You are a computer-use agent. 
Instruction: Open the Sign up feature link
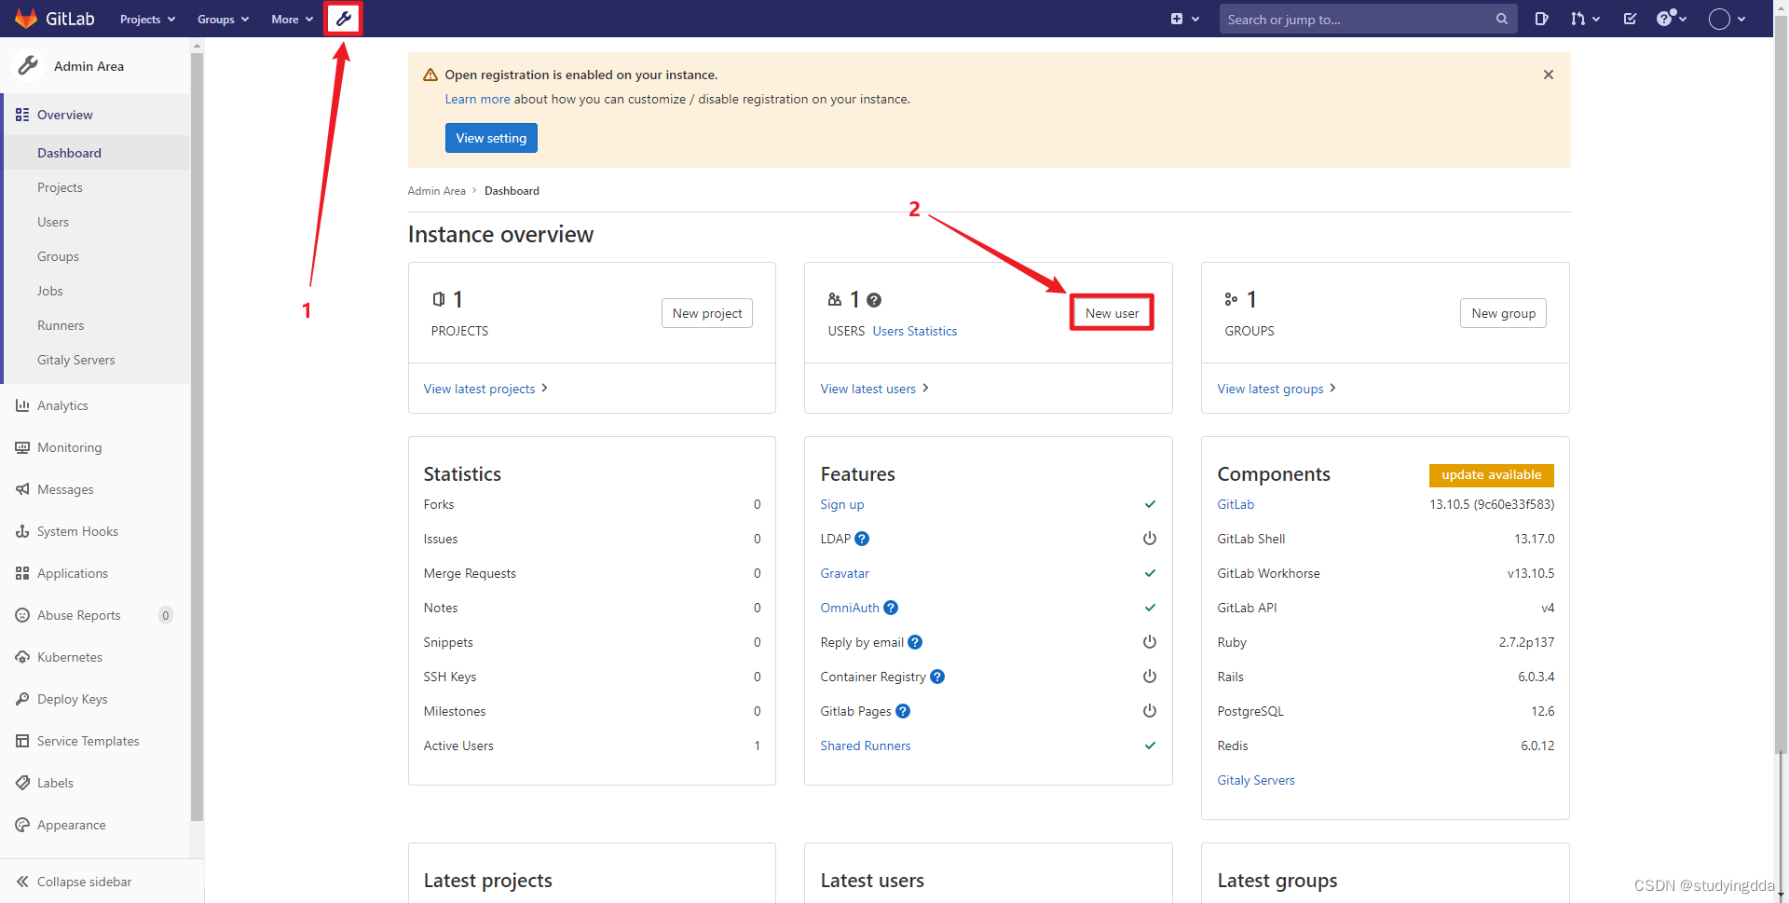coord(841,504)
